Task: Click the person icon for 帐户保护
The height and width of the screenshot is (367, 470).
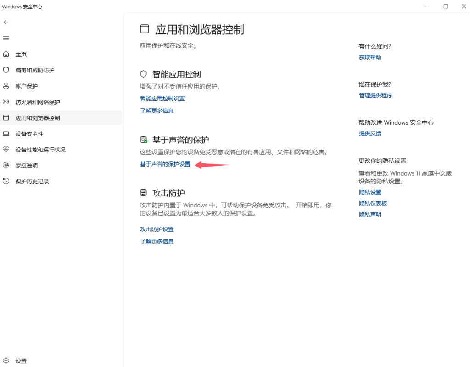Action: [6, 86]
